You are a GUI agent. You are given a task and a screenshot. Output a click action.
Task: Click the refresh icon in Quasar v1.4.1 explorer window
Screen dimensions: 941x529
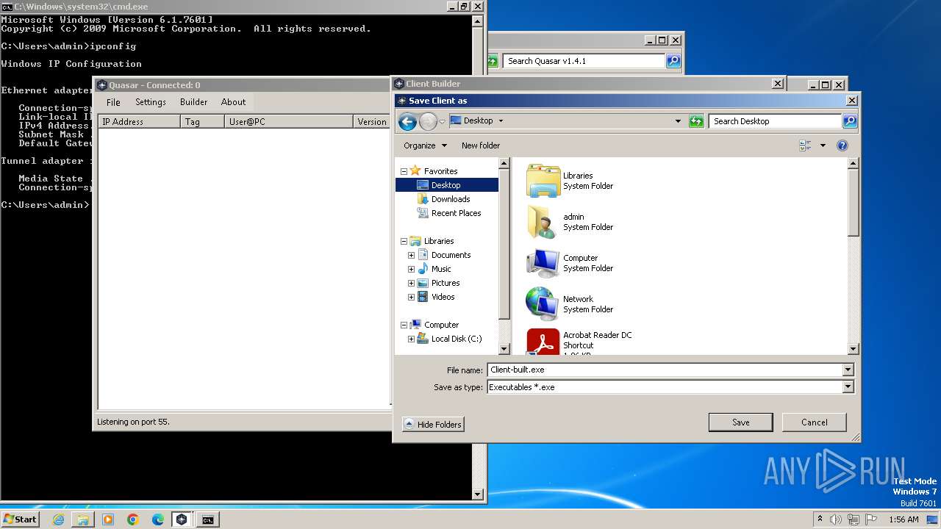(493, 61)
